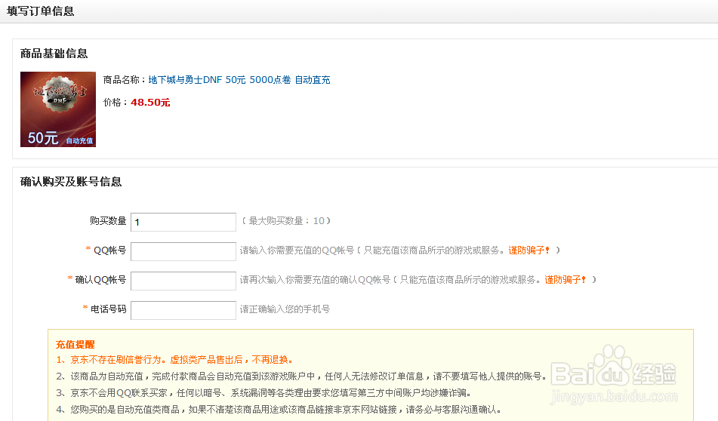The image size is (718, 421).
Task: Click the QQ帐号 input field
Action: [x=183, y=251]
